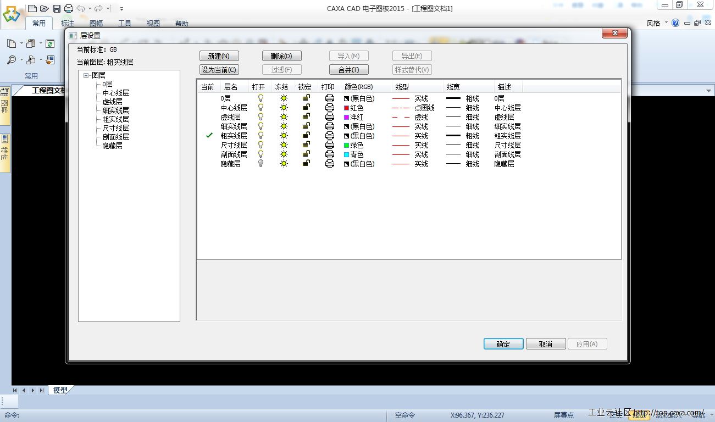Open the quick access toolbar customize arrow
The height and width of the screenshot is (422, 715).
(x=121, y=8)
